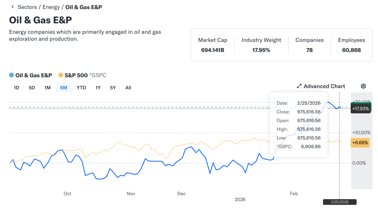This screenshot has width=378, height=211.
Task: Click the back chevron arrow icon
Action: (13, 7)
